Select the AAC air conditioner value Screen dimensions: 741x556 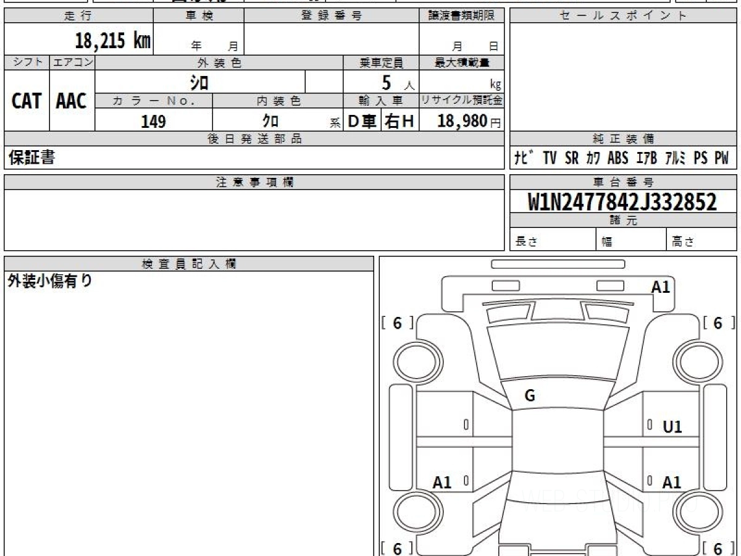72,101
